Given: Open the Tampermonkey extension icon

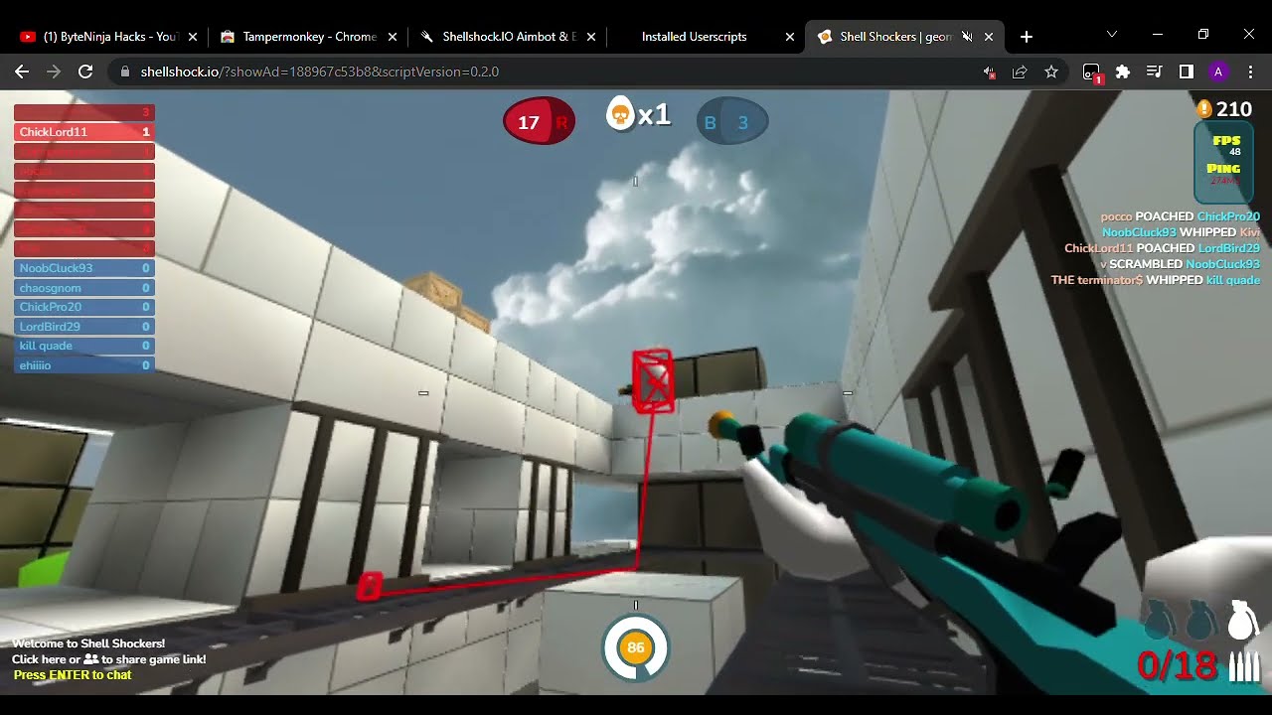Looking at the screenshot, I should point(1091,72).
